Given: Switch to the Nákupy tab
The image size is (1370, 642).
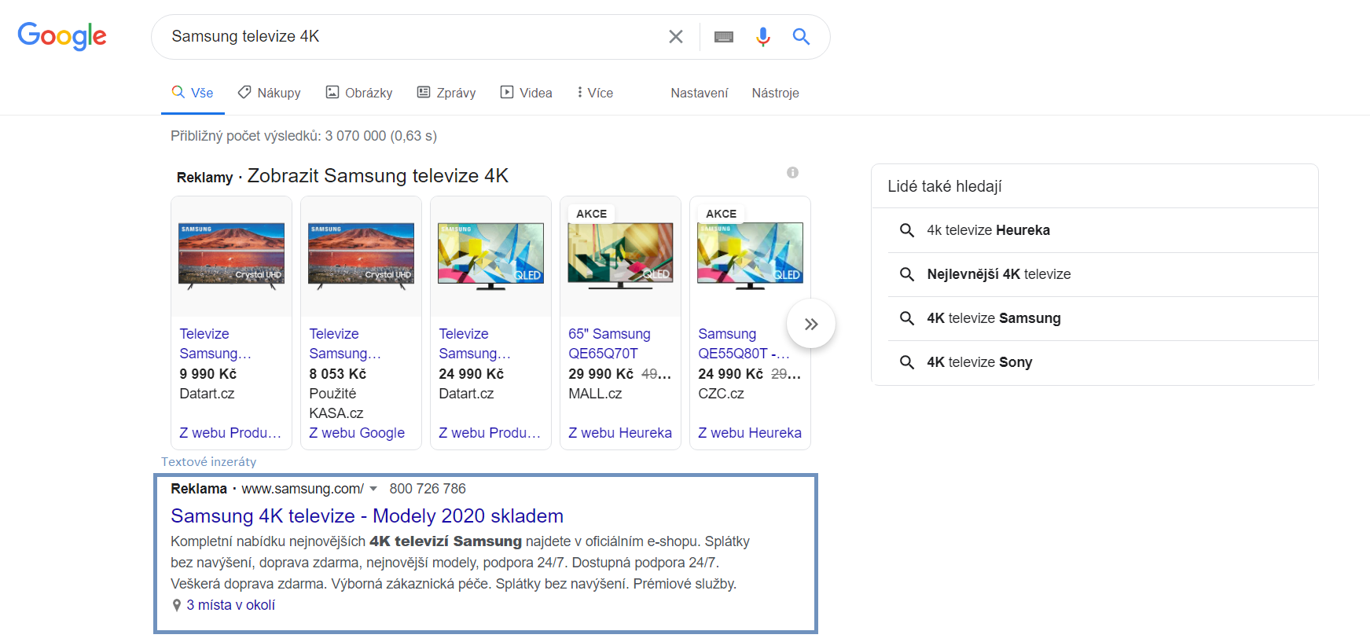Looking at the screenshot, I should click(269, 93).
